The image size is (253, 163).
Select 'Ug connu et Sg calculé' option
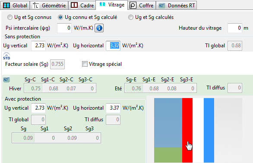coord(88,17)
